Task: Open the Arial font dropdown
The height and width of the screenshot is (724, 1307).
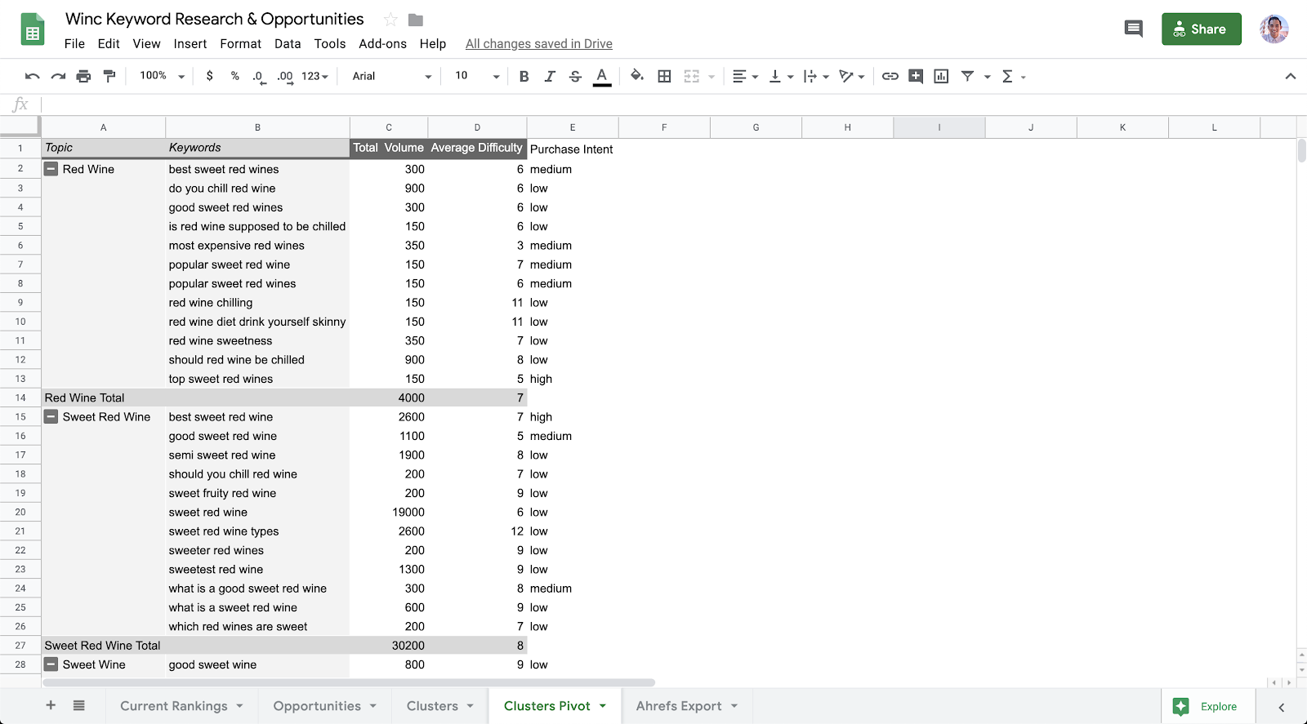Action: click(x=392, y=76)
